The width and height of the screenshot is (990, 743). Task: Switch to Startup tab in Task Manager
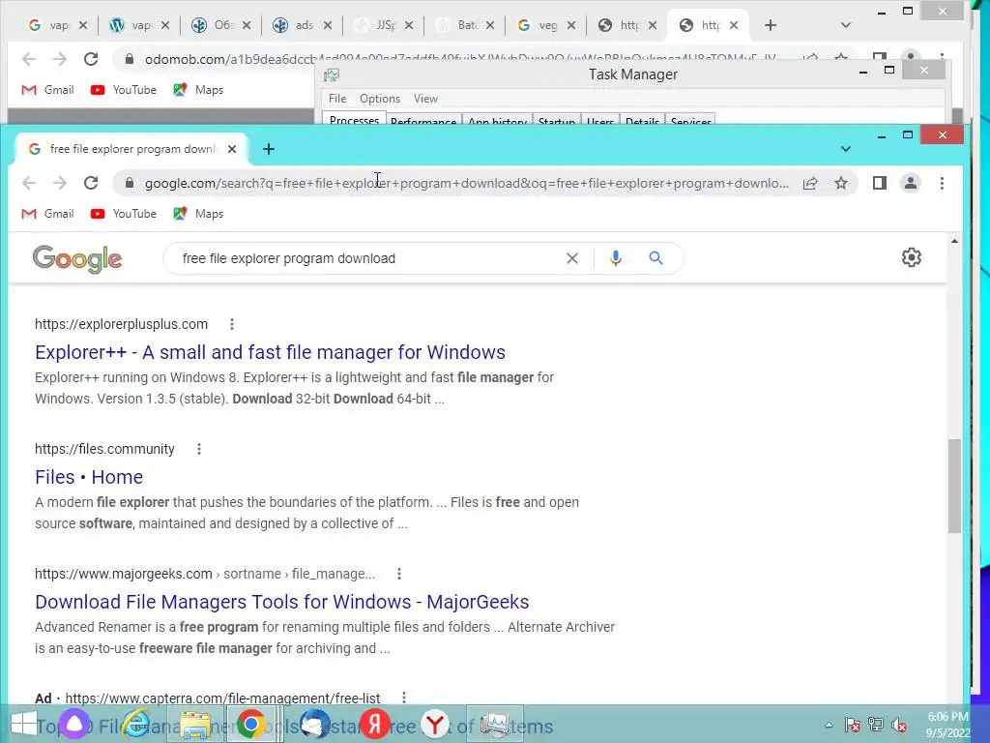point(556,120)
